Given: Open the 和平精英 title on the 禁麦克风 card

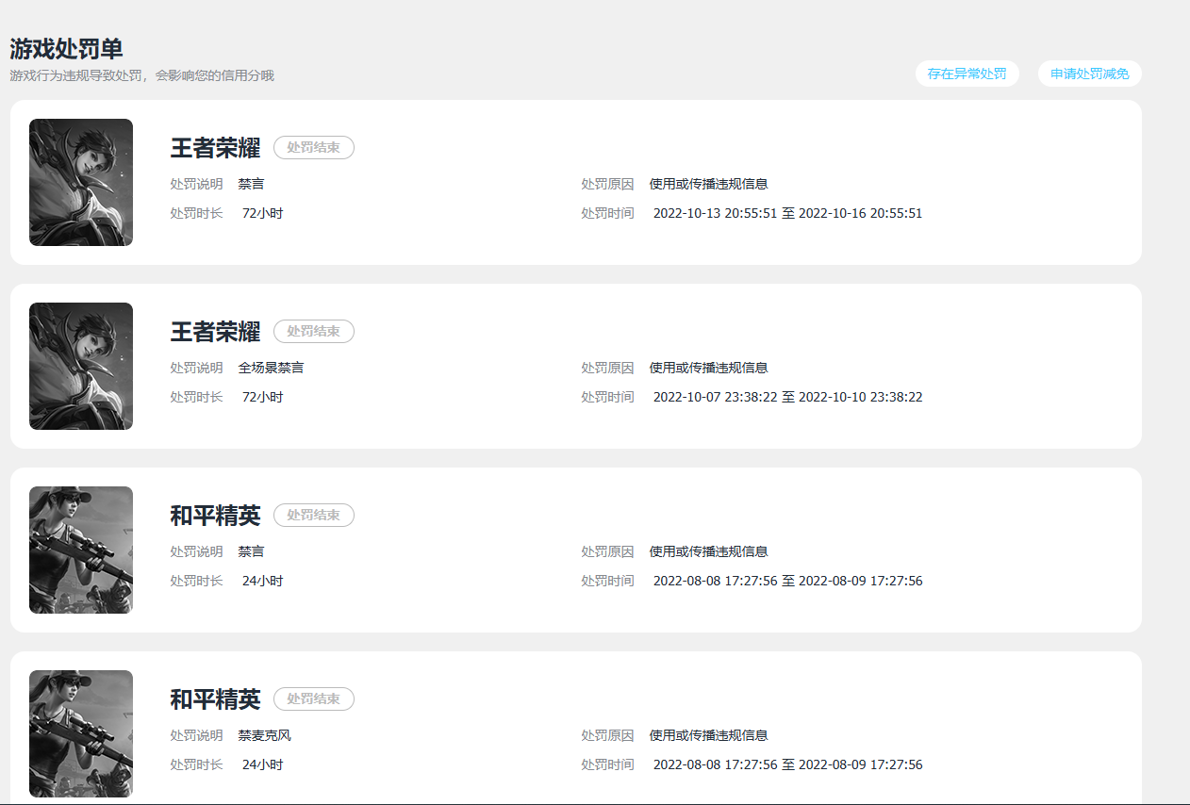Looking at the screenshot, I should (215, 699).
